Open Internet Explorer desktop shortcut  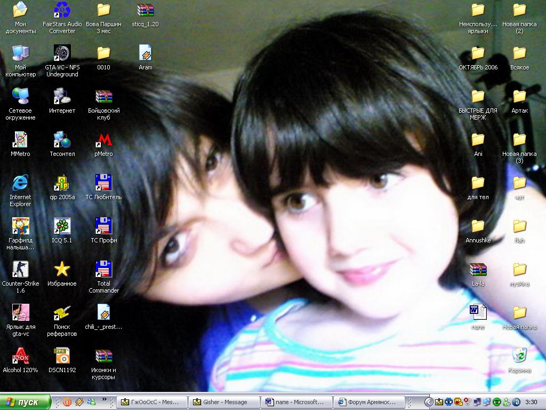click(x=20, y=183)
